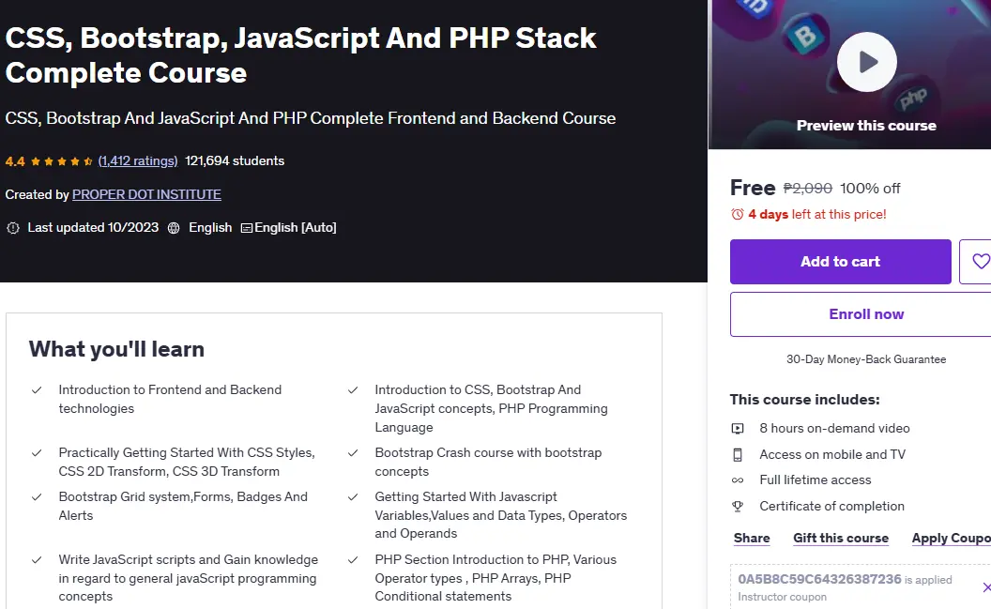Viewport: 991px width, 609px height.
Task: Click checkmark beside Introduction to CSS, Bootstrap
Action: [x=353, y=390]
